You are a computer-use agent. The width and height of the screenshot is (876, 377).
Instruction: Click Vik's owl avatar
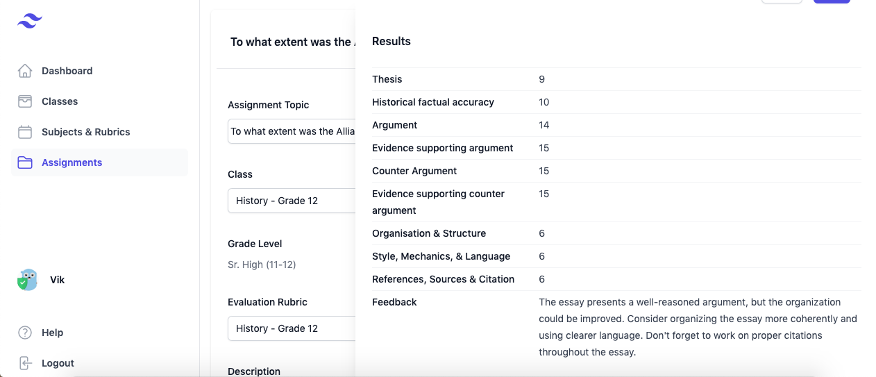pyautogui.click(x=27, y=280)
